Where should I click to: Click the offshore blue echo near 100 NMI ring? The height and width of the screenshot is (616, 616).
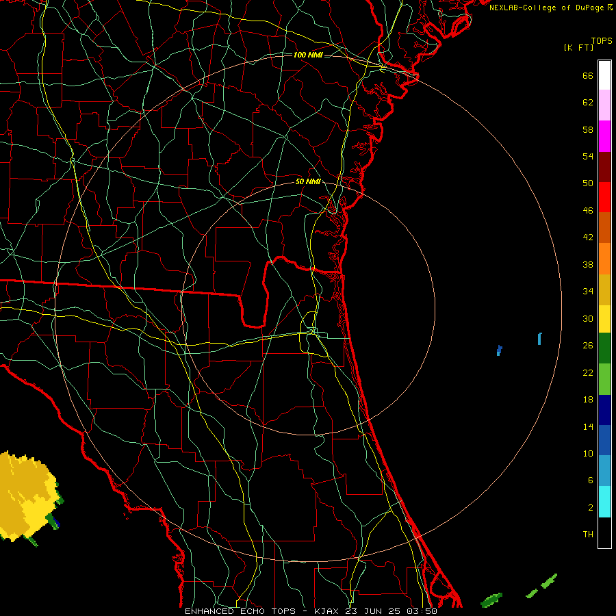click(540, 339)
